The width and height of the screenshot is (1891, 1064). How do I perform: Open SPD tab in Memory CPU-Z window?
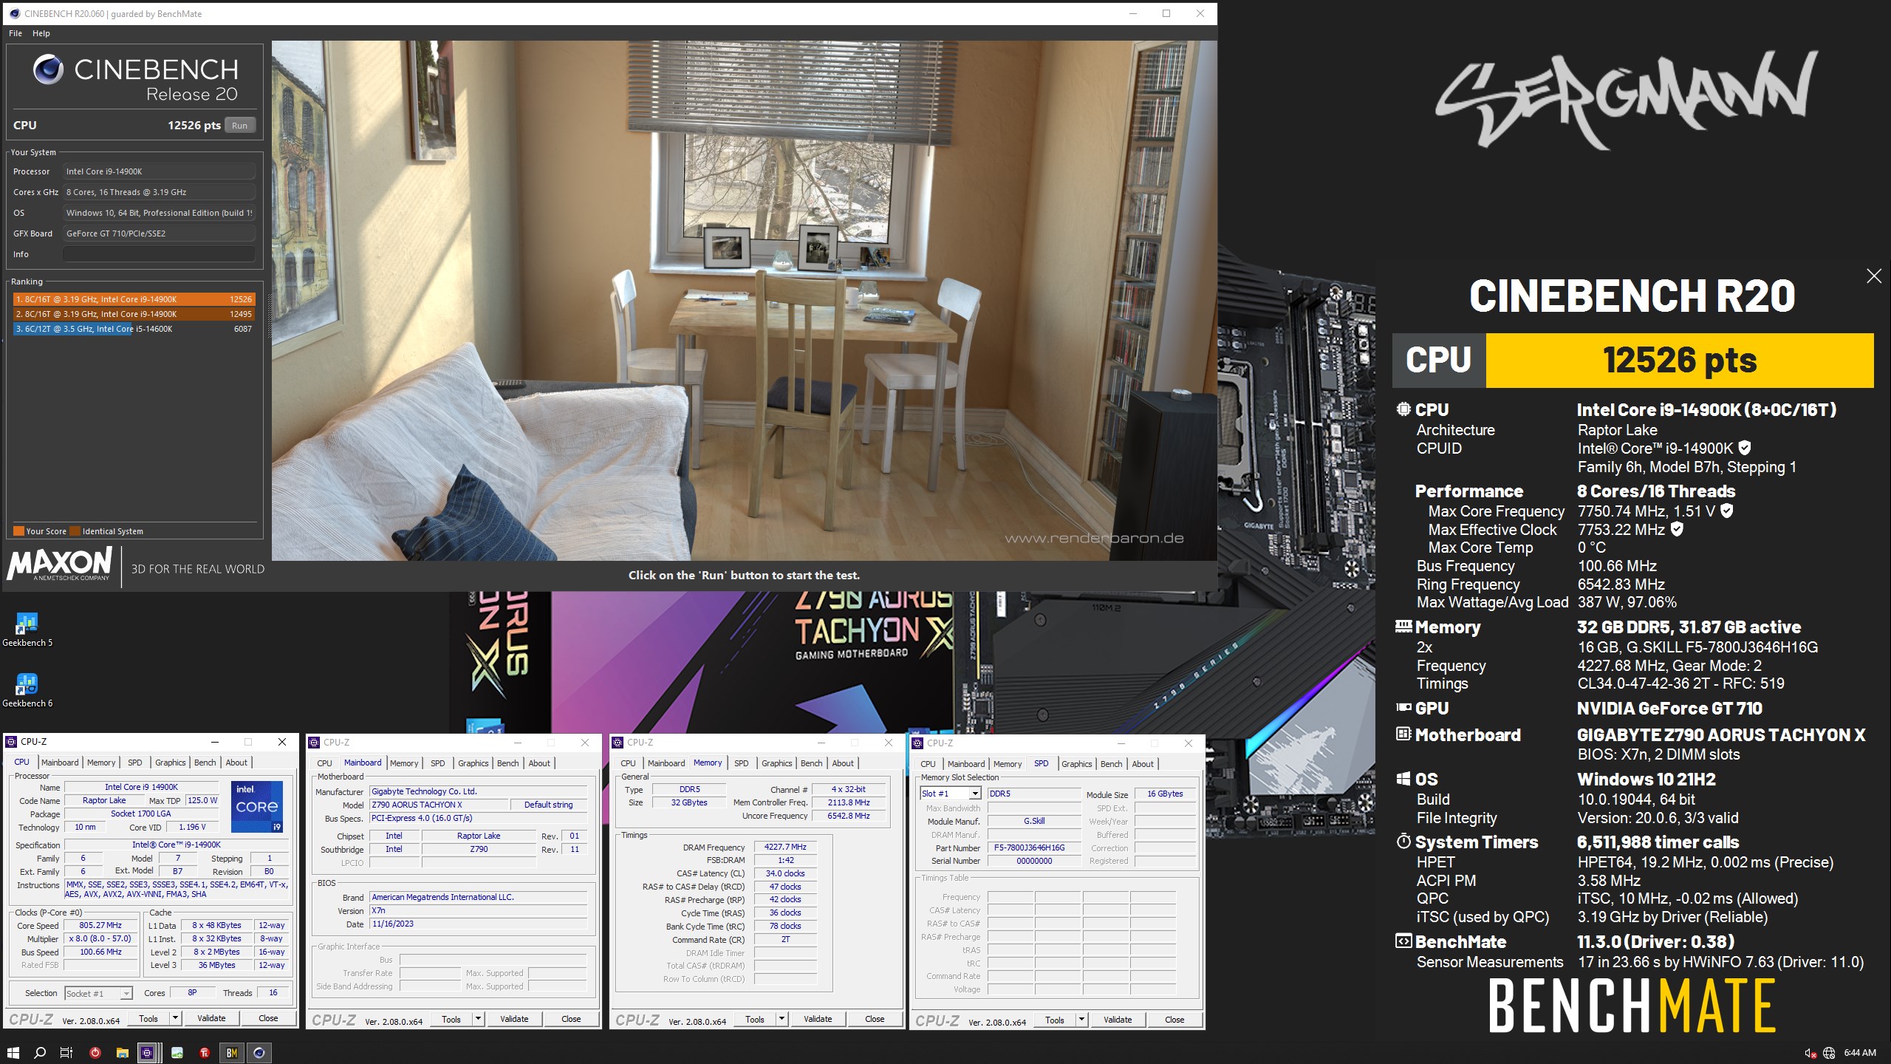tap(742, 763)
